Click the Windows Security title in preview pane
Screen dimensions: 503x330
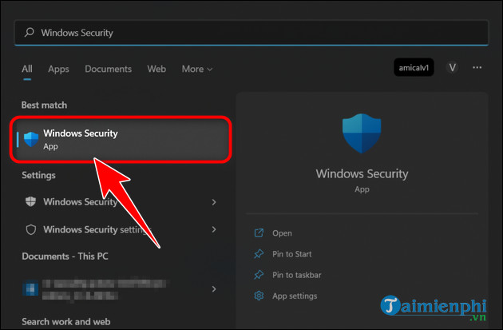pyautogui.click(x=362, y=173)
